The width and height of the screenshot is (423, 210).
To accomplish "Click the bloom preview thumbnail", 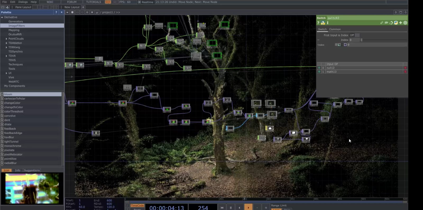I will 32,188.
